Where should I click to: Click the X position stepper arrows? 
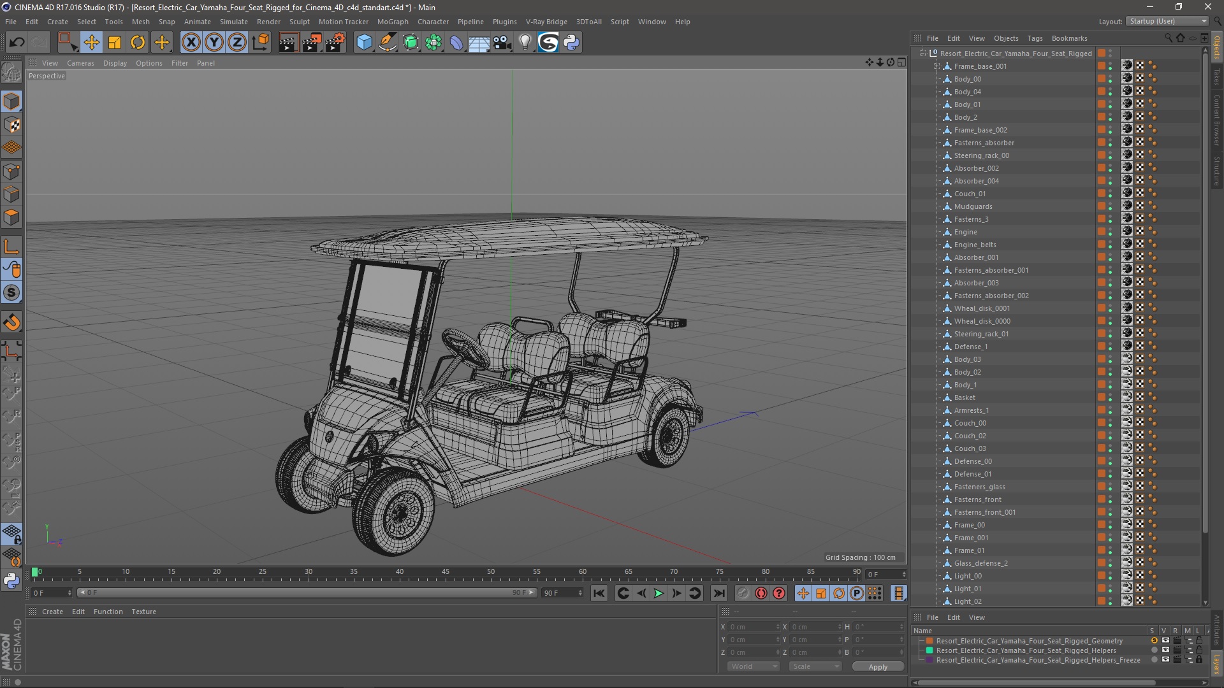click(x=778, y=627)
